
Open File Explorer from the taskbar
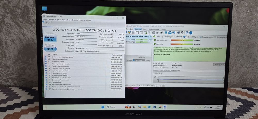145,107
